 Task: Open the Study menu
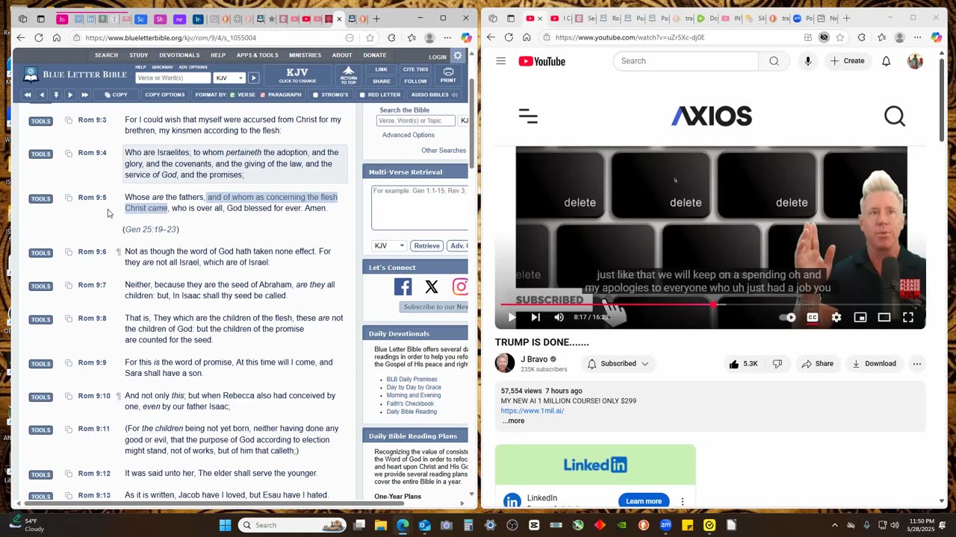point(138,55)
